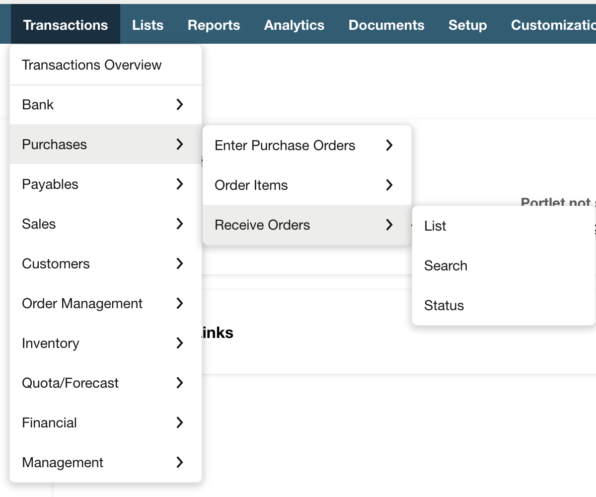
Task: Open the Lists menu
Action: [148, 25]
